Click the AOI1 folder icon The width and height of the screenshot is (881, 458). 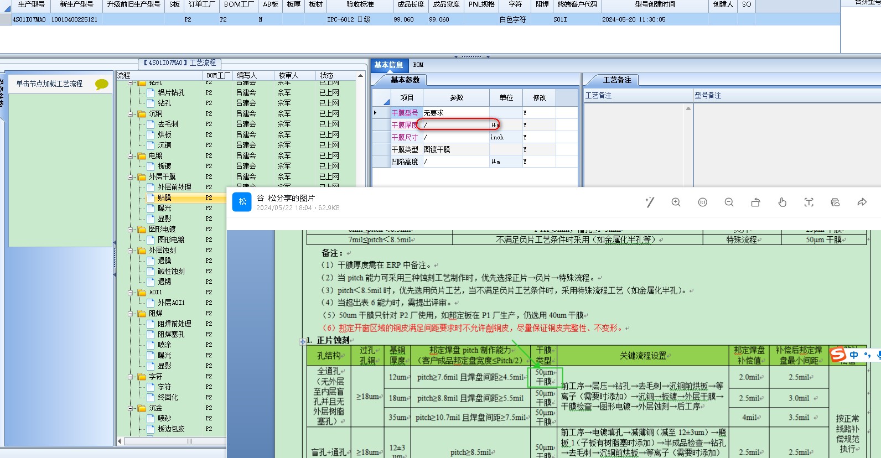click(x=142, y=293)
